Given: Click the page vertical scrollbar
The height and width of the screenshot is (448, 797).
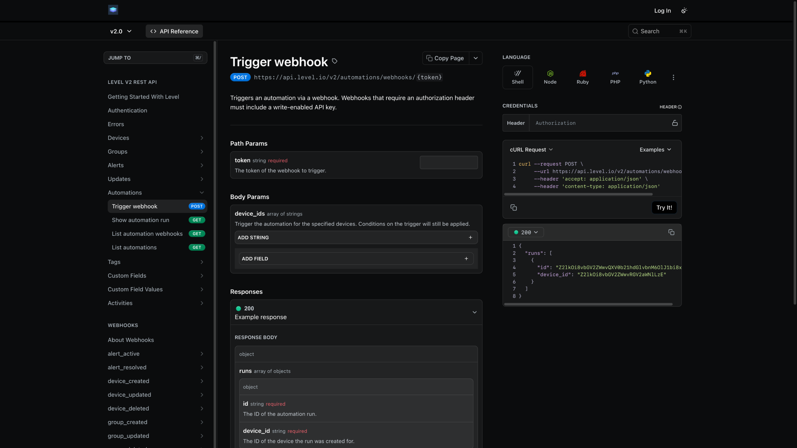Looking at the screenshot, I should (795, 153).
